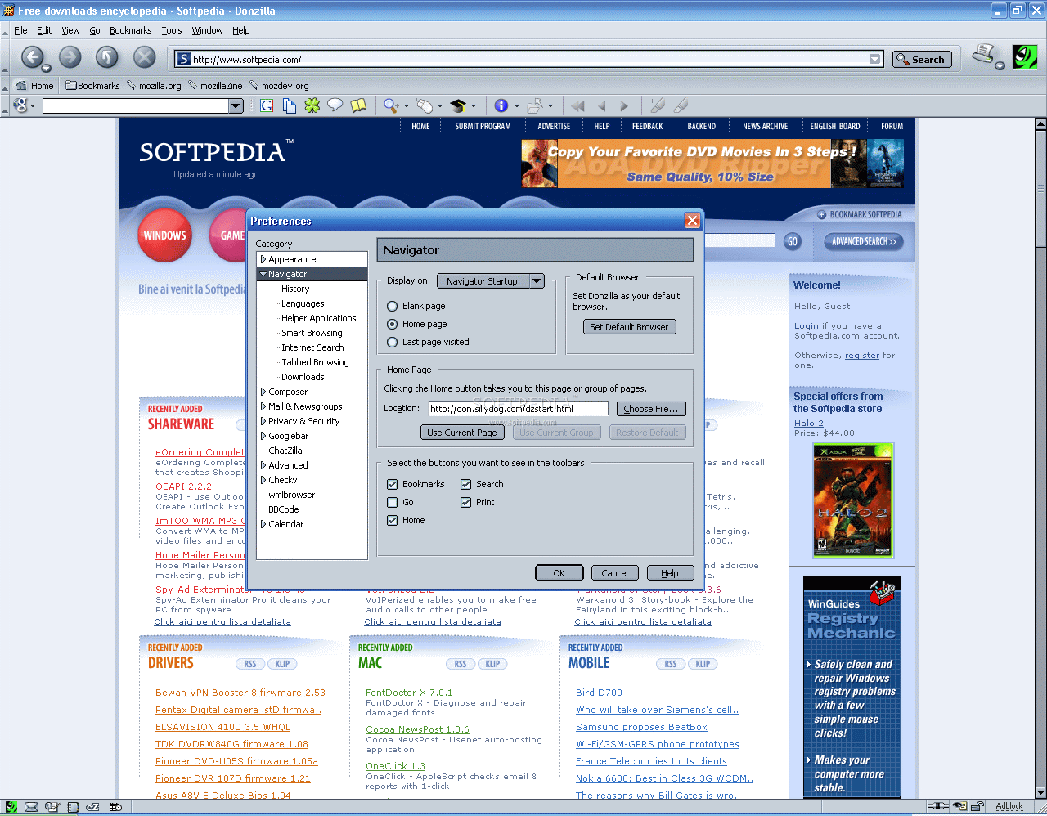Expand the Appearance category
The height and width of the screenshot is (816, 1047).
point(263,259)
